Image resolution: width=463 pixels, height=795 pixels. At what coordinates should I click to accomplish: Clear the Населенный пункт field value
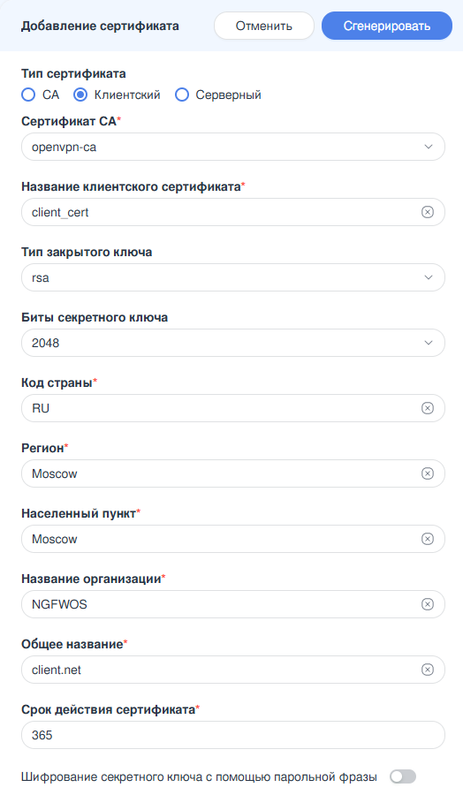coord(428,539)
